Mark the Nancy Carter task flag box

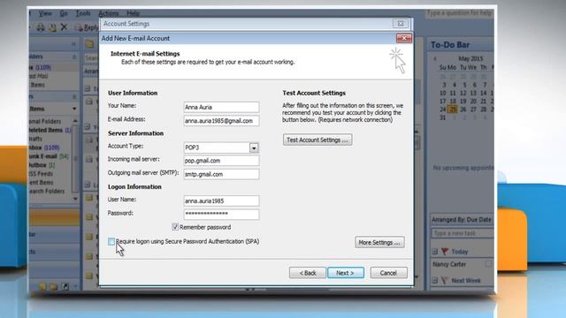coord(488,264)
